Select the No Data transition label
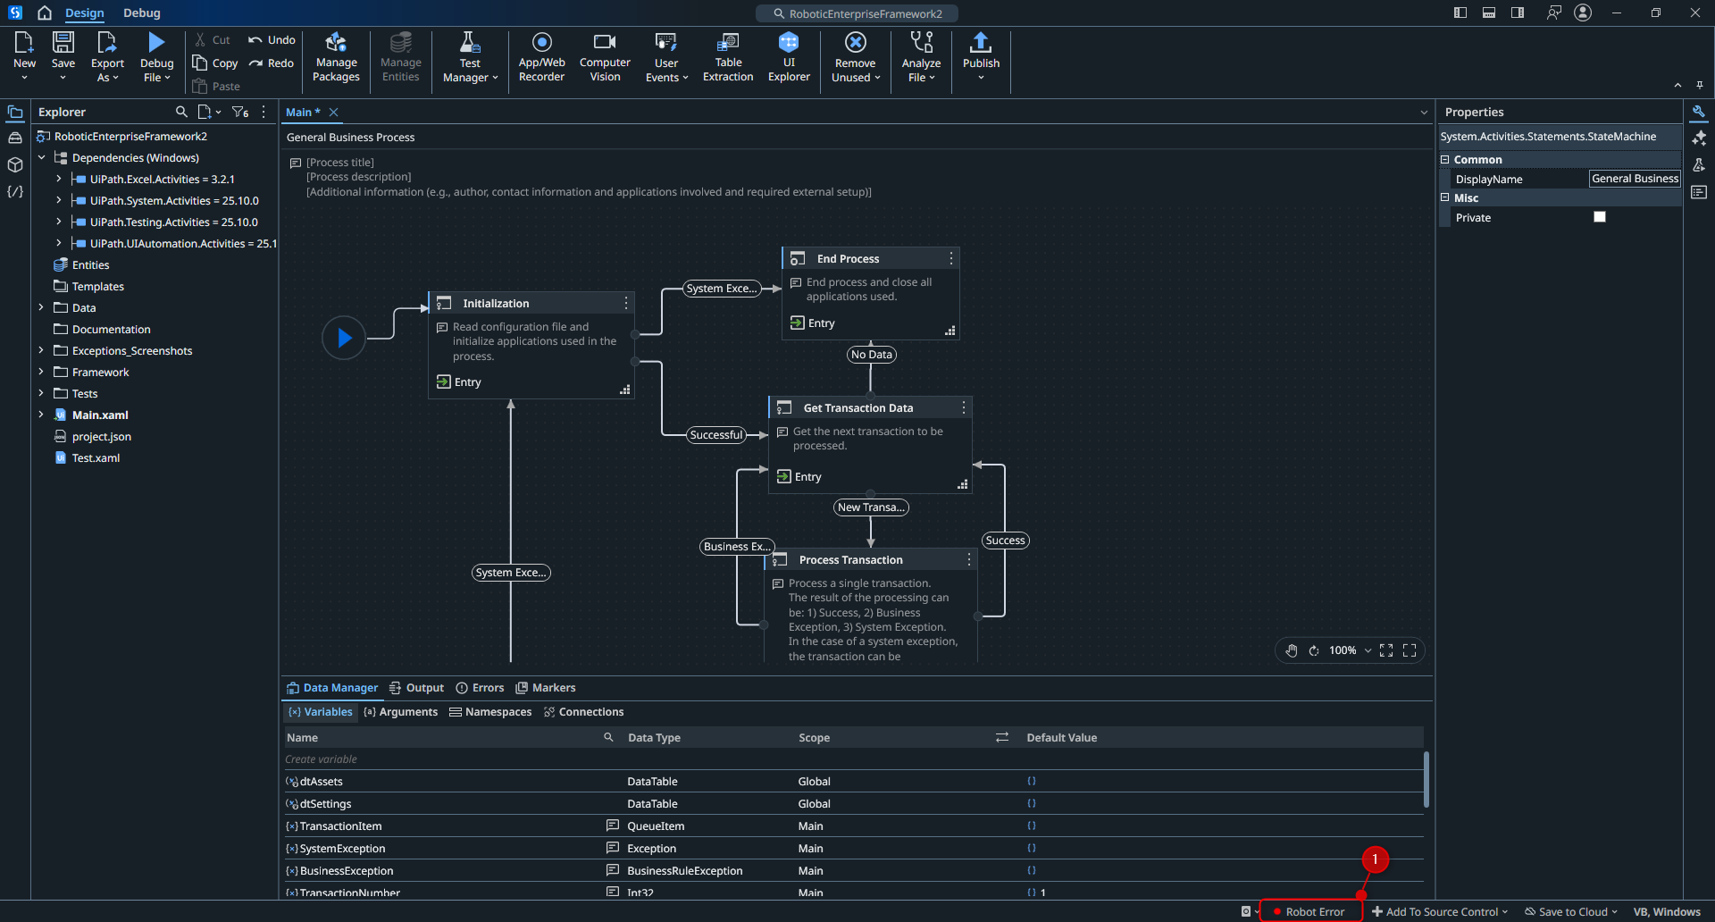Viewport: 1715px width, 922px height. tap(871, 355)
